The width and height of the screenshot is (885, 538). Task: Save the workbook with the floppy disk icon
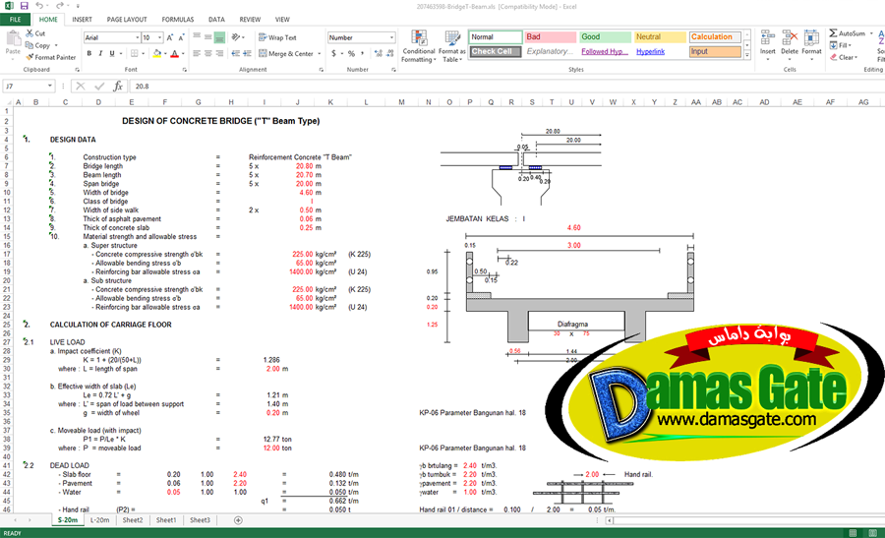(24, 6)
